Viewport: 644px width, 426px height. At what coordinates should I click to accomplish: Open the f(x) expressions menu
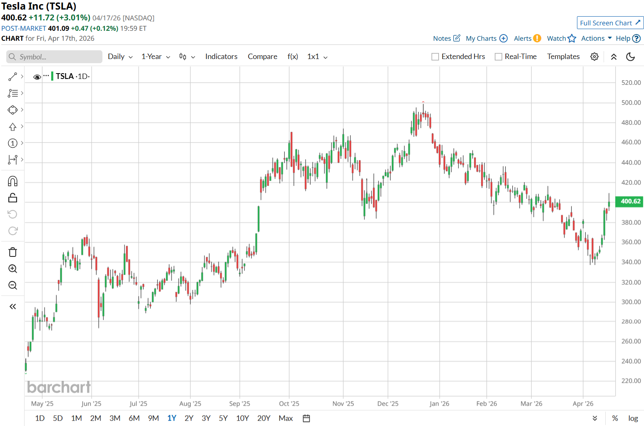pyautogui.click(x=293, y=57)
